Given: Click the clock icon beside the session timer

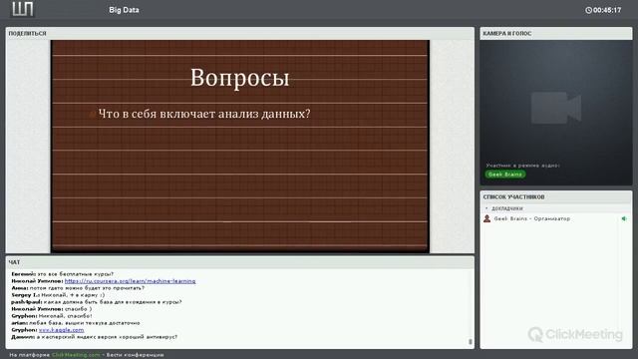Looking at the screenshot, I should (x=588, y=10).
